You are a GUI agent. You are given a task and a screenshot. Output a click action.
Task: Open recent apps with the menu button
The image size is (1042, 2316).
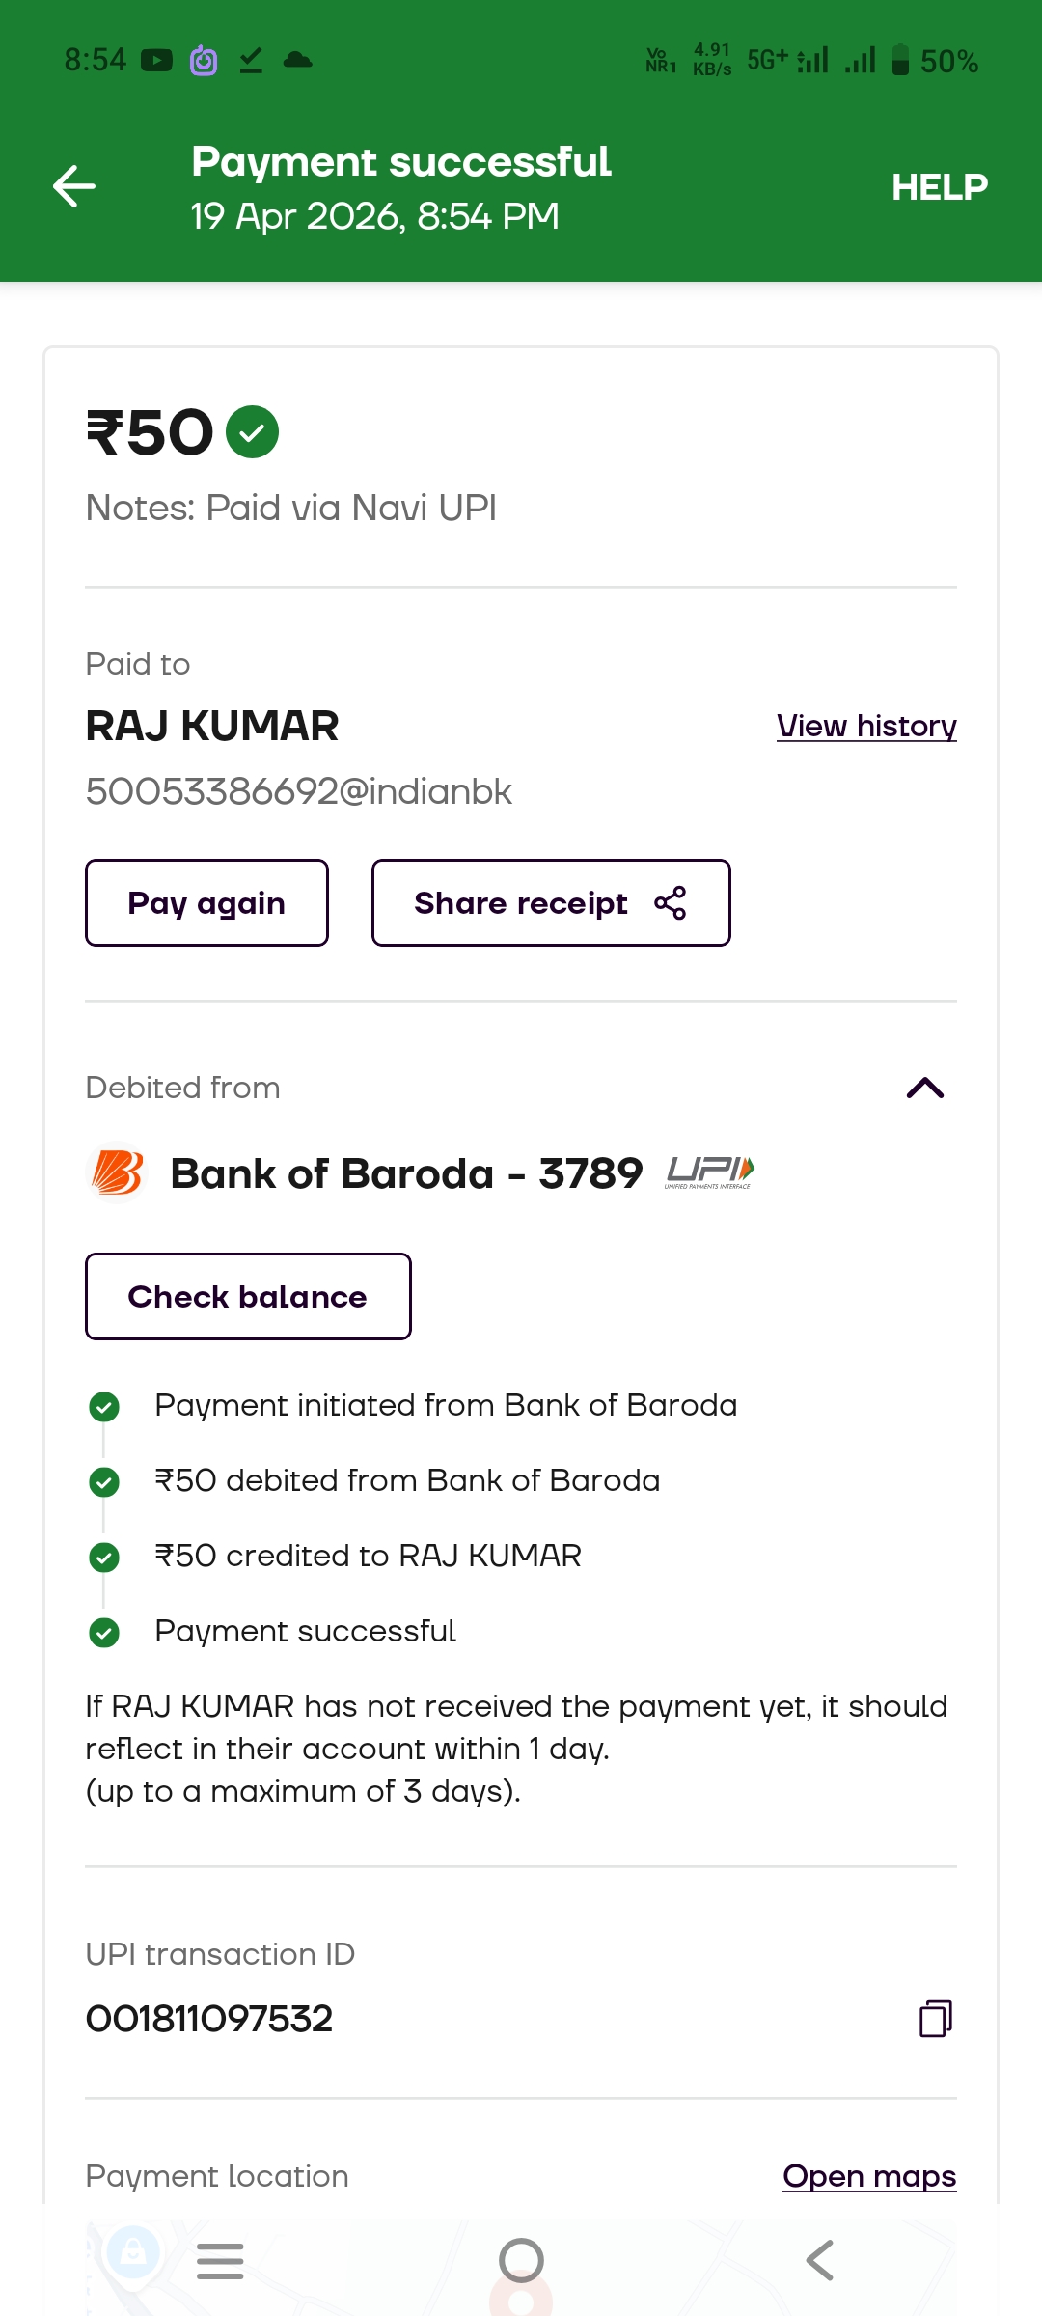[220, 2260]
